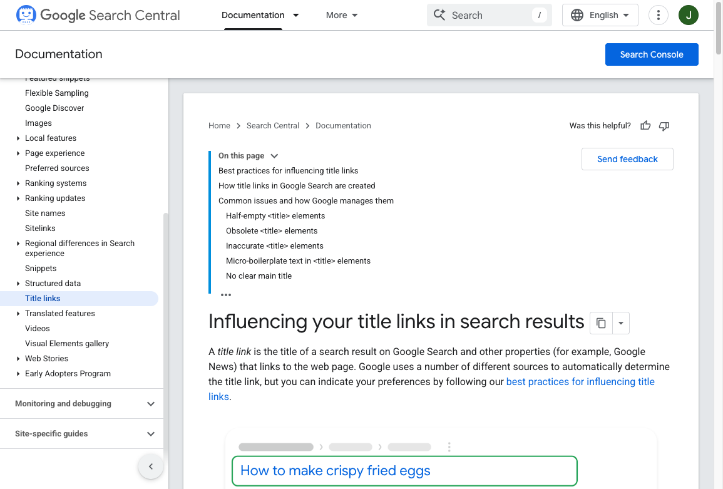
Task: Open Images in the sidebar
Action: (x=38, y=123)
